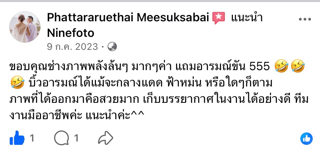Open comments with the speech bubble icon
The image size is (320, 155).
[62, 138]
